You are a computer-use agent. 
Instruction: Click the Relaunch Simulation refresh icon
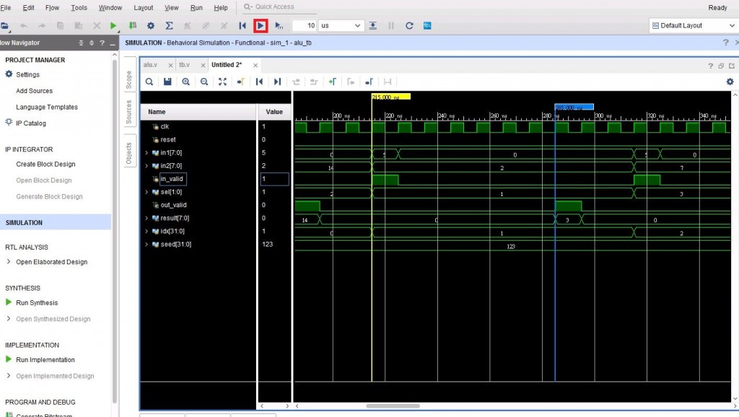(x=409, y=25)
